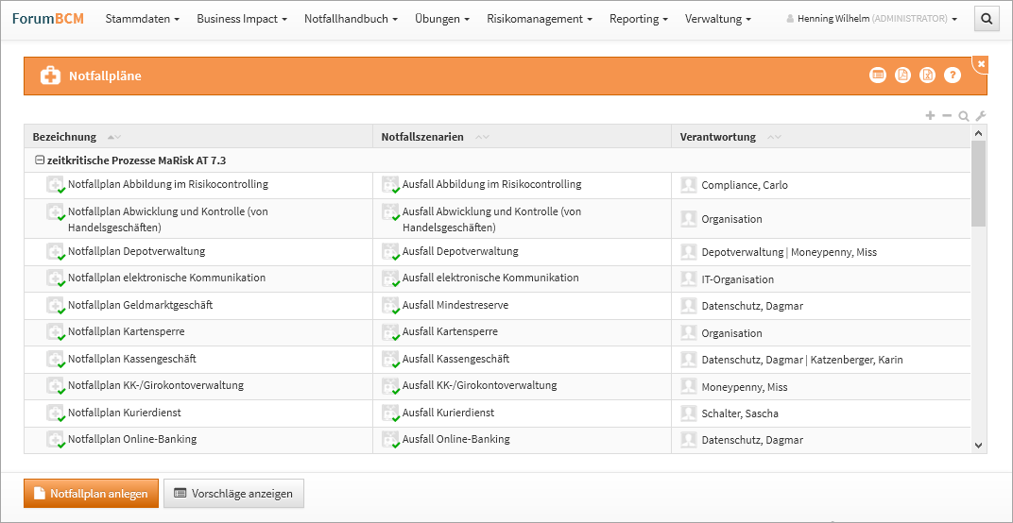The width and height of the screenshot is (1013, 523).
Task: Click the minus icon above the table
Action: (947, 116)
